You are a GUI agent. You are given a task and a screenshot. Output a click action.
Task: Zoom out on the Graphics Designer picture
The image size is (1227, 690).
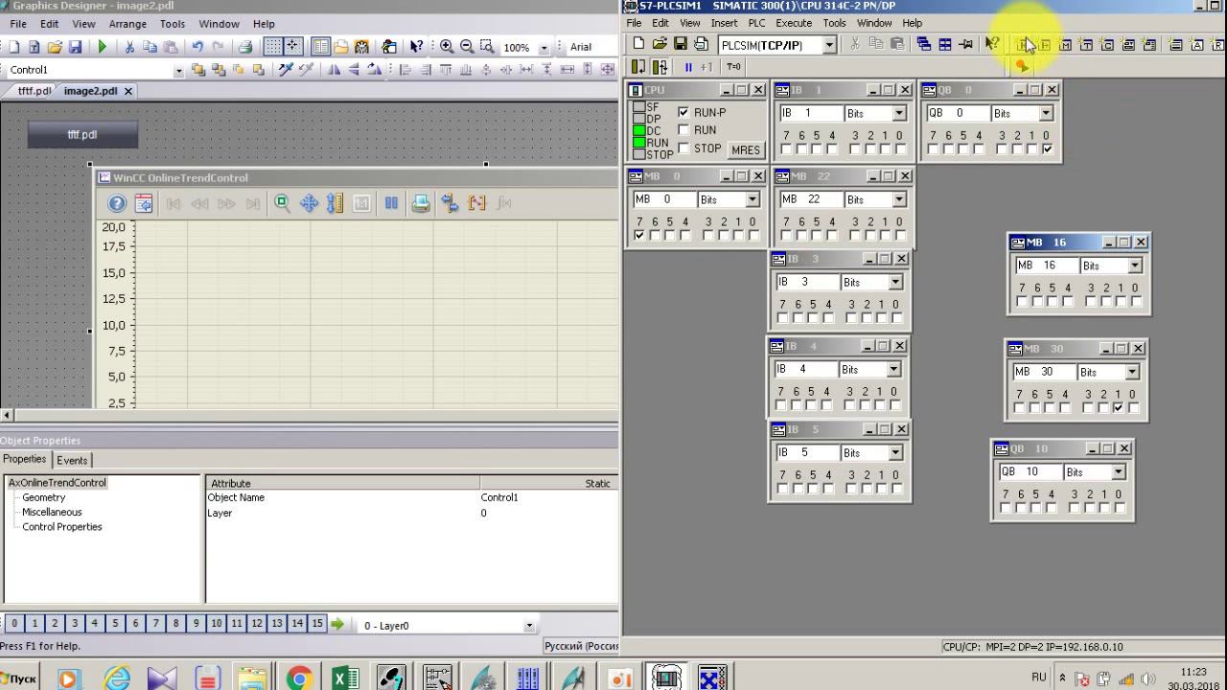tap(467, 46)
